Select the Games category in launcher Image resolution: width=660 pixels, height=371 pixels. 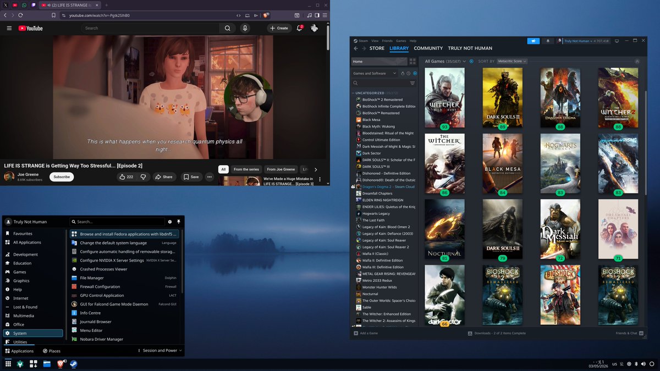(x=33, y=272)
